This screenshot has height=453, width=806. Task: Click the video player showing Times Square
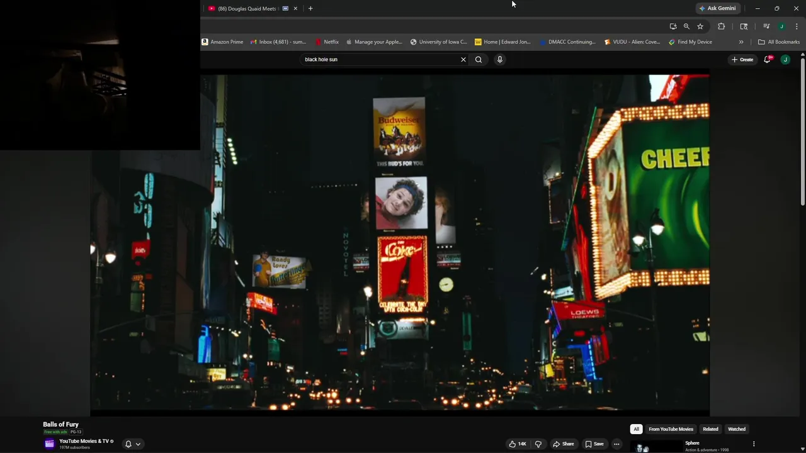400,244
